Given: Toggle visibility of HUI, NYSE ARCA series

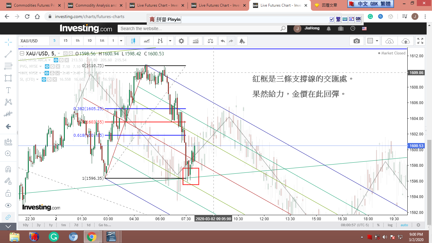Looking at the screenshot, I should 56,60.
